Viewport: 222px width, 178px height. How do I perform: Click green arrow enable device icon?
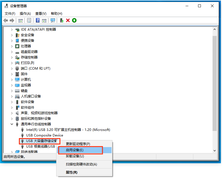(x=74, y=21)
